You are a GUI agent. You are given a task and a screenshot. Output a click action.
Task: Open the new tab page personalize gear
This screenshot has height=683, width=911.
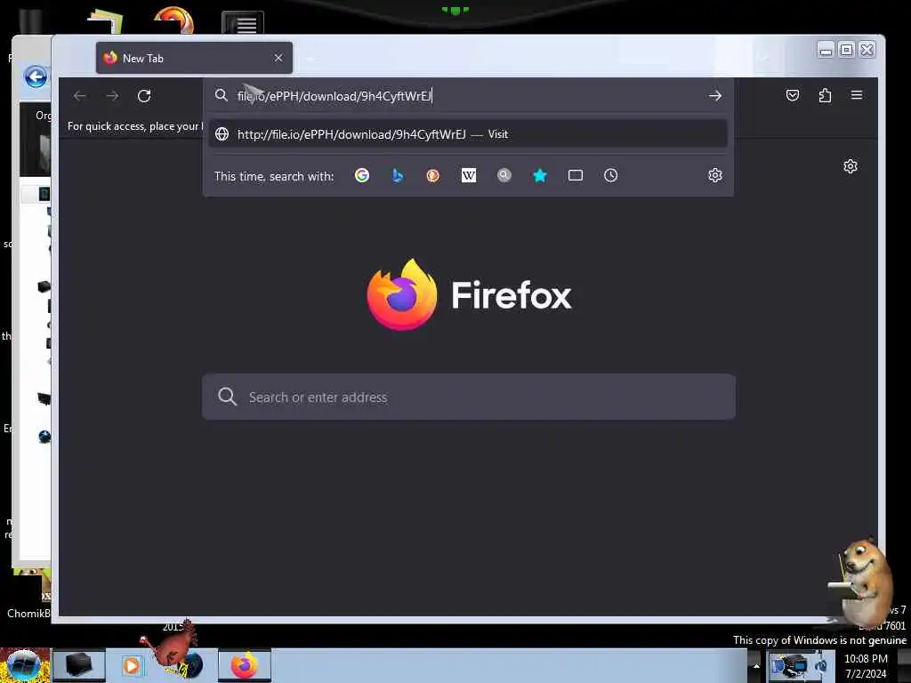coord(850,166)
